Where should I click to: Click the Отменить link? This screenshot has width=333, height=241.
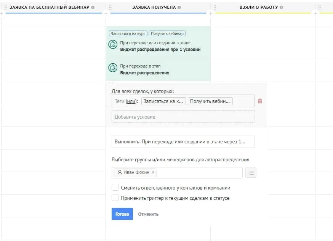coord(148,214)
